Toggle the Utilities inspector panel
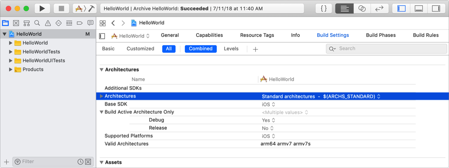The image size is (449, 168). click(436, 8)
